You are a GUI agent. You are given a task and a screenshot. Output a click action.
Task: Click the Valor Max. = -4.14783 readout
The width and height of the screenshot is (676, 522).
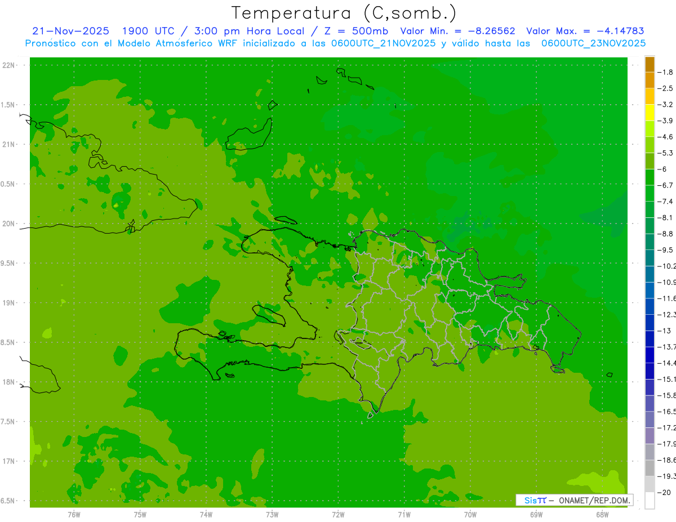pos(585,31)
